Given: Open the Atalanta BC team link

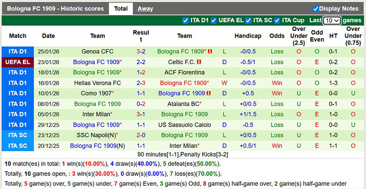Looking at the screenshot, I should click(x=183, y=104).
